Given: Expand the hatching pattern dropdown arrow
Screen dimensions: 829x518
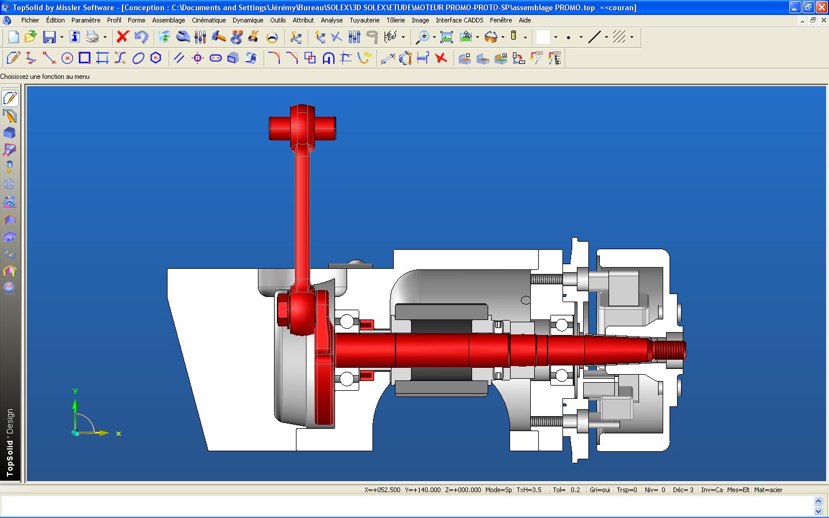Looking at the screenshot, I should [632, 37].
